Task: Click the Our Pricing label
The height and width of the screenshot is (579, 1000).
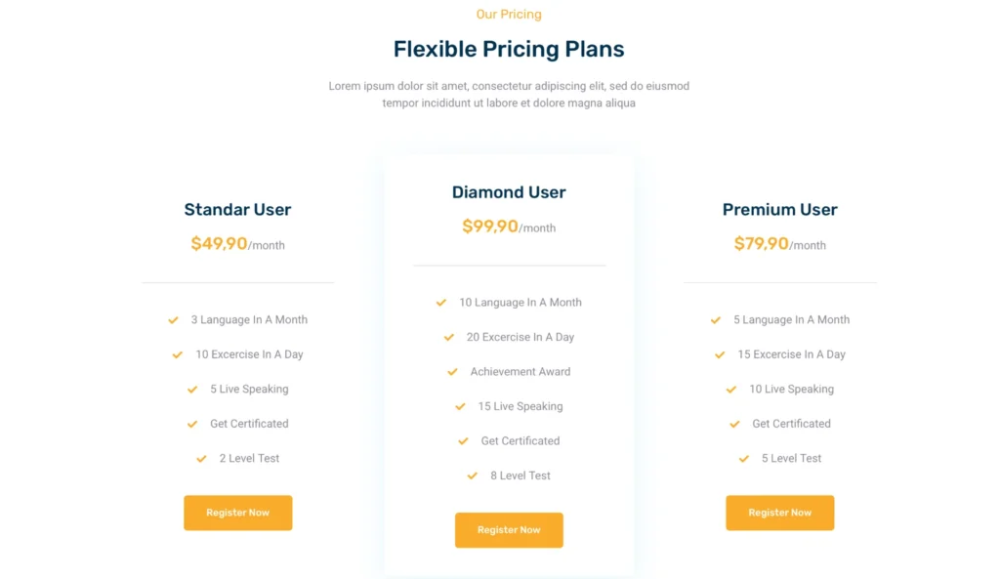Action: pos(509,14)
